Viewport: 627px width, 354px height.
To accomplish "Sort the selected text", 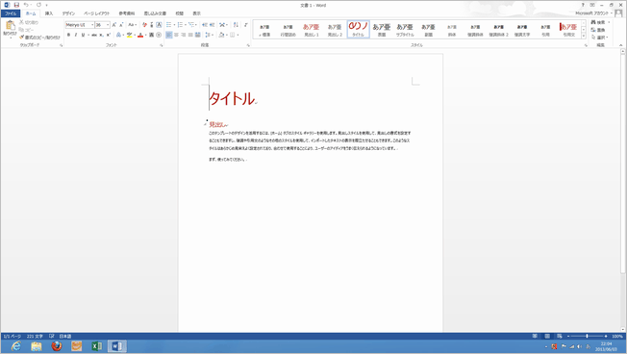I will click(x=236, y=25).
